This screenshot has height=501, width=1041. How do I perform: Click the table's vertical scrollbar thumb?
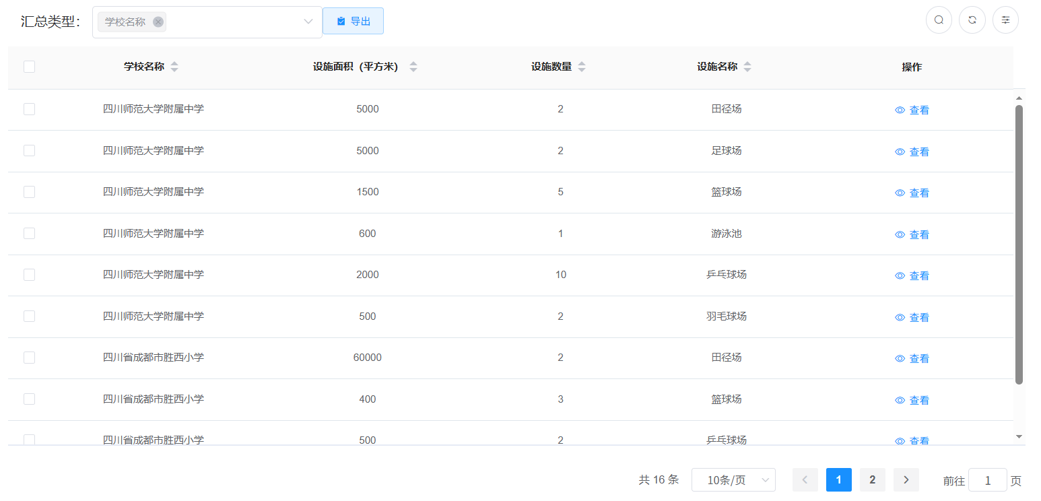(1019, 242)
